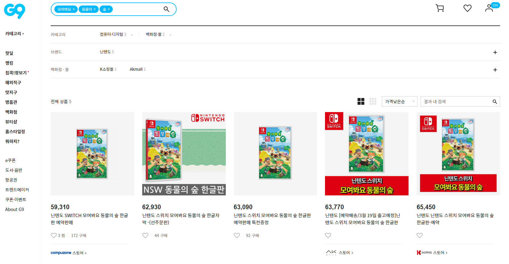Viewport: 509px width, 264px height.
Task: Open title with 3월 19일 출고예정
Action: 363,219
